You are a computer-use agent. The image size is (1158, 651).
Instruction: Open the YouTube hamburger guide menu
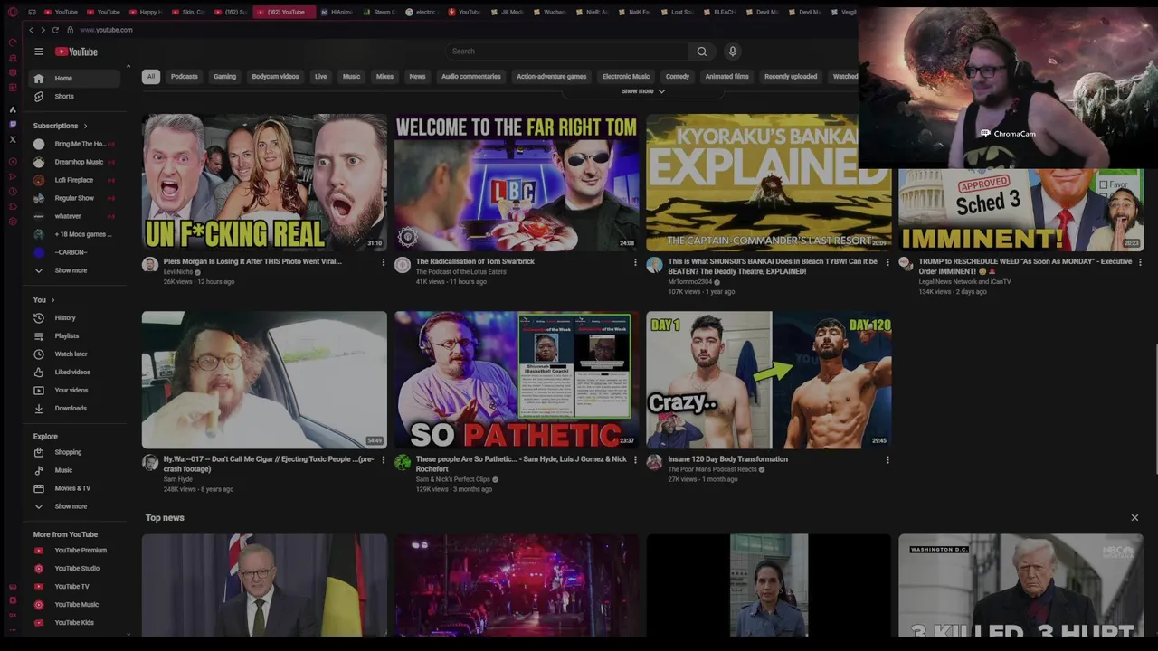[x=38, y=52]
